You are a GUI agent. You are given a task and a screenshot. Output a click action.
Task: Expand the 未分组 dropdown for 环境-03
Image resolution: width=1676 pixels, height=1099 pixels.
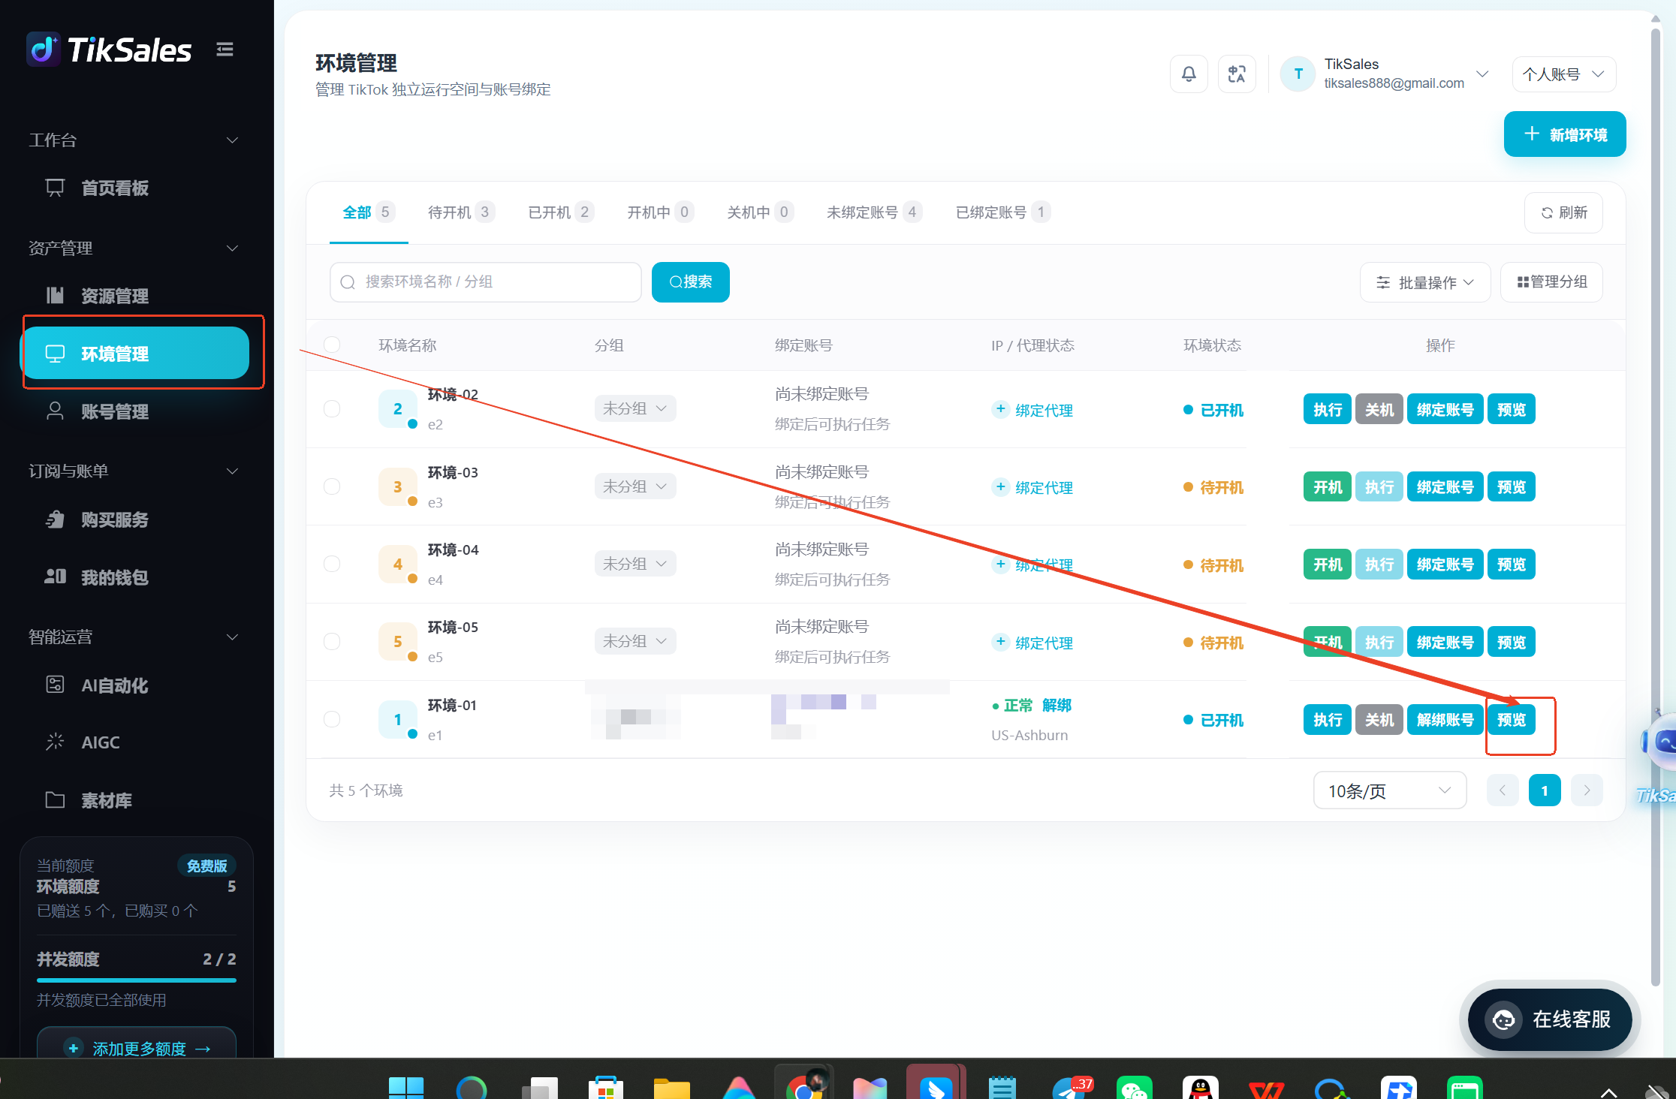pyautogui.click(x=635, y=486)
